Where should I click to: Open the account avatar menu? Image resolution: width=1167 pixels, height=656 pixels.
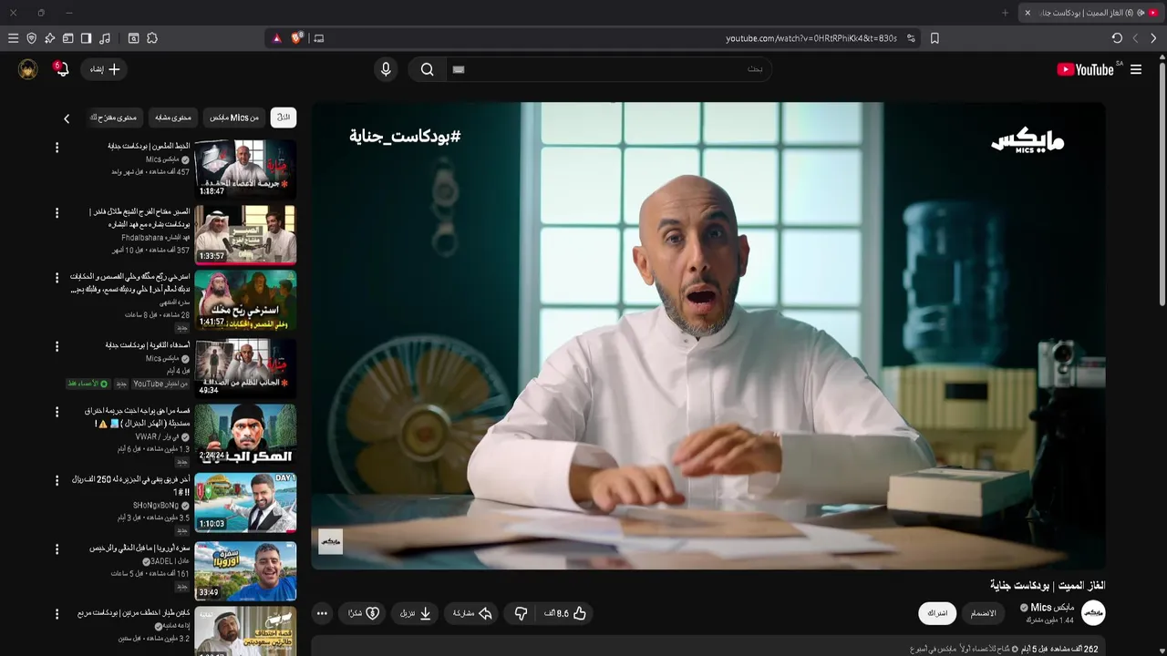[x=28, y=69]
